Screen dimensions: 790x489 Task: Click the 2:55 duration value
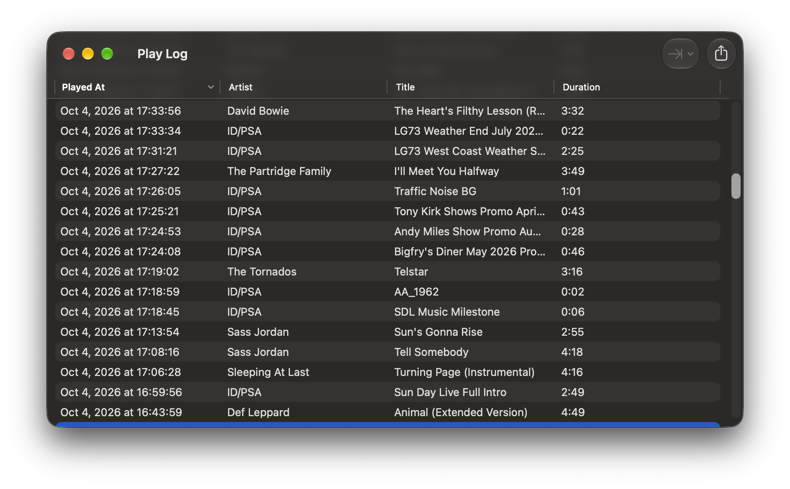[x=572, y=332]
